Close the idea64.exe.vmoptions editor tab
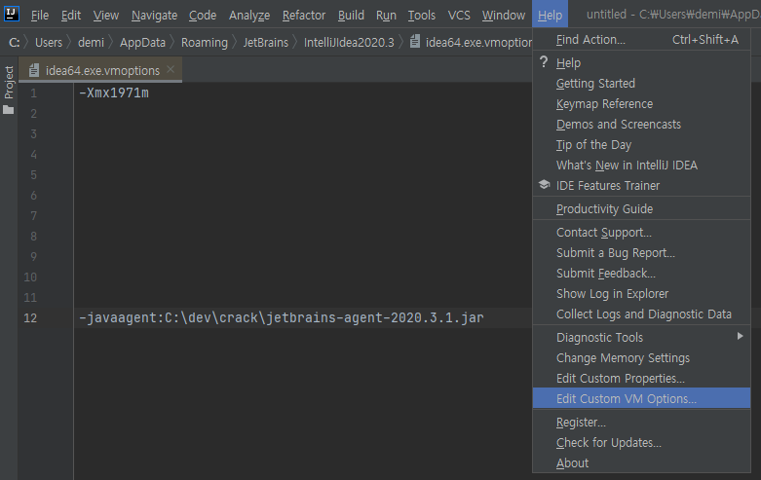 click(171, 69)
